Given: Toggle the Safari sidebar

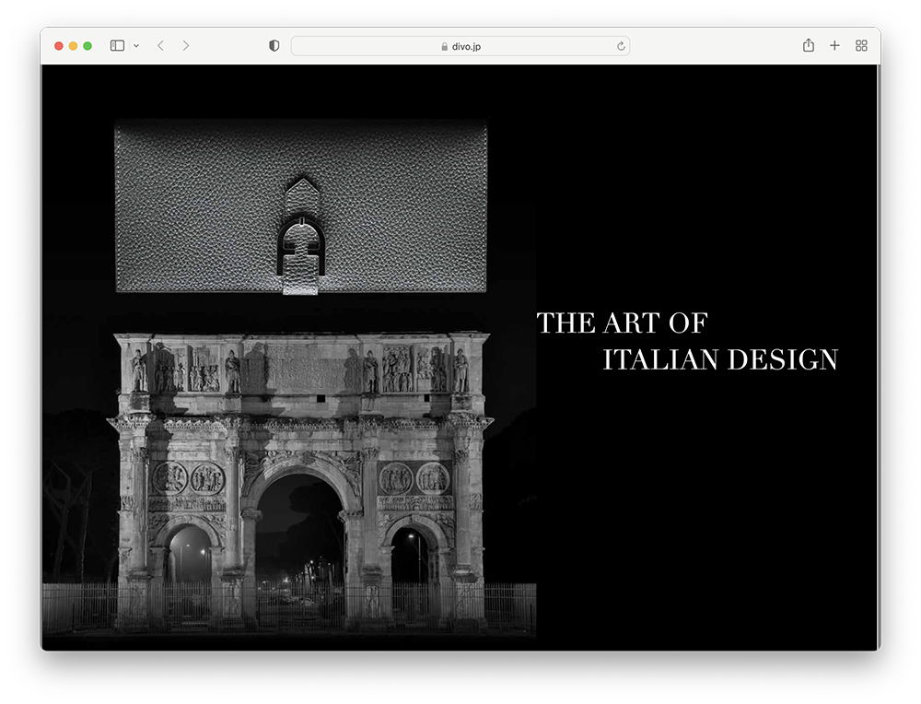Looking at the screenshot, I should 117,46.
